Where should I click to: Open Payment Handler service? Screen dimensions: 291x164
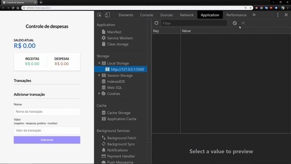tap(121, 156)
